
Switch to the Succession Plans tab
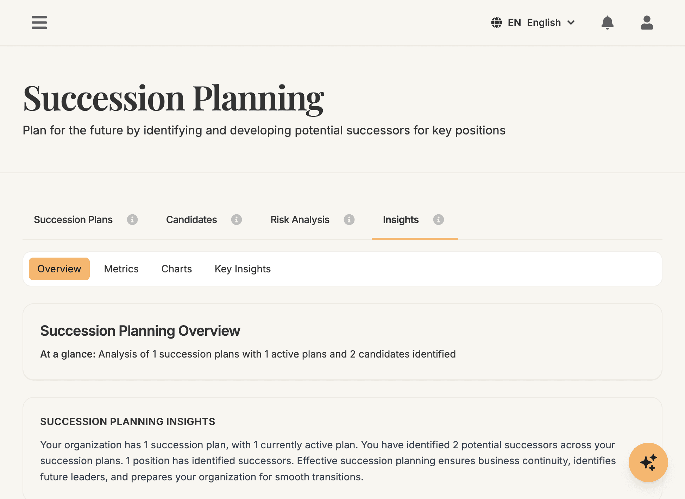coord(73,220)
